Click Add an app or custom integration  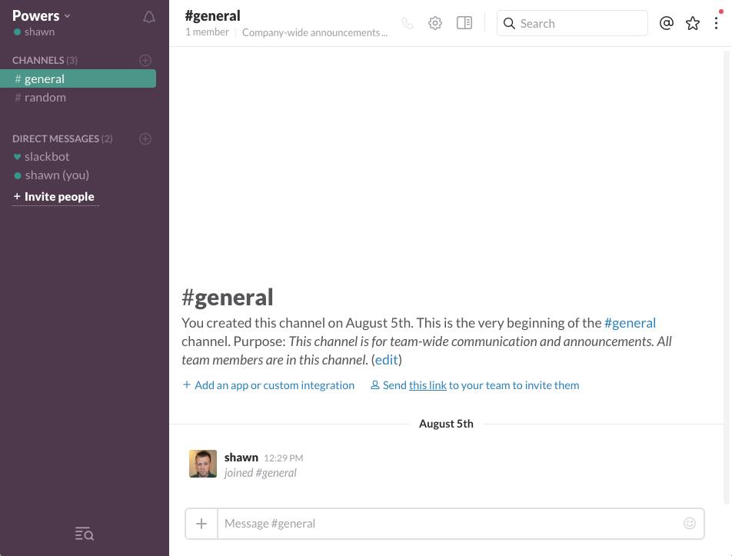268,385
